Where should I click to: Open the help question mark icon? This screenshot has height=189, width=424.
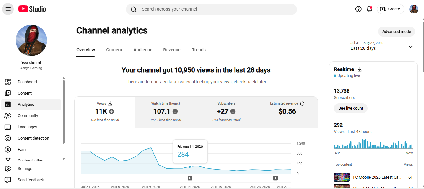(359, 9)
